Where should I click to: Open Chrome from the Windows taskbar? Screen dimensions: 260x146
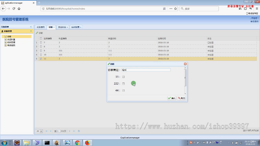(x=77, y=143)
